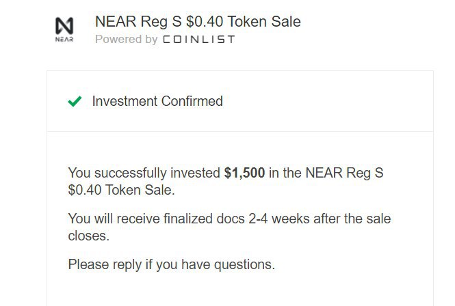This screenshot has width=455, height=306.
Task: Click the green confirmation checkmark icon
Action: [x=75, y=102]
